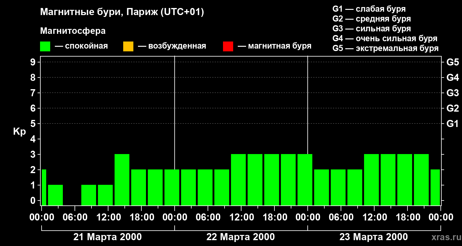Select the date label "22 Марта 2000"
Image resolution: width=462 pixels, height=246 pixels.
[241, 237]
